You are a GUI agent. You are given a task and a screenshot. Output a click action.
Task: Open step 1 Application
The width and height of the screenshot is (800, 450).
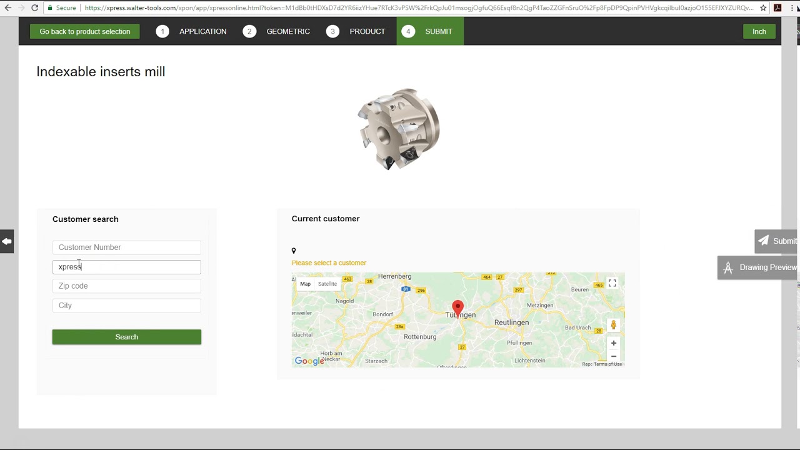[191, 31]
